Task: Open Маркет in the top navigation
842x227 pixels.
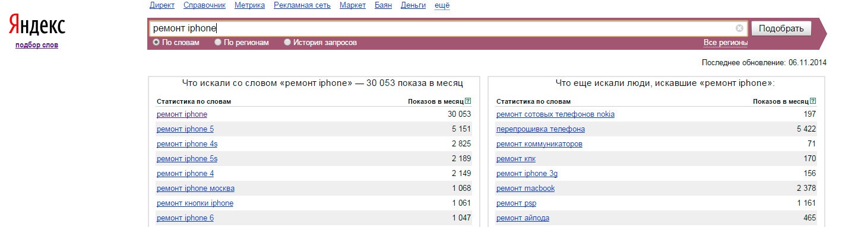Action: (x=353, y=5)
